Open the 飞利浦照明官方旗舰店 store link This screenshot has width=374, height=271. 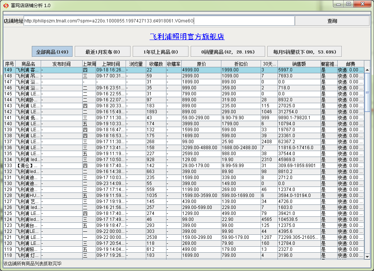187,37
